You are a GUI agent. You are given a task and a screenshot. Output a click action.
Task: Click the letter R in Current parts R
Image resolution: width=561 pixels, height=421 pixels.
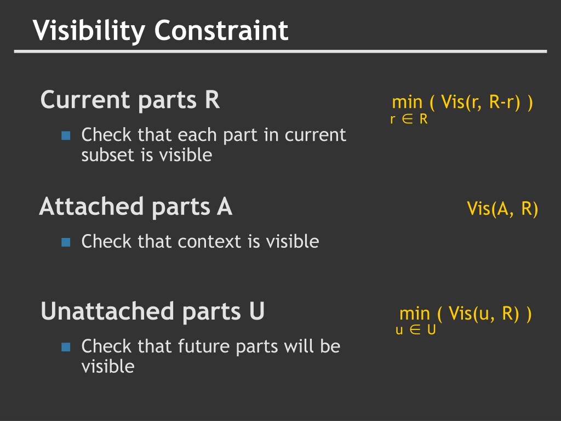[212, 100]
